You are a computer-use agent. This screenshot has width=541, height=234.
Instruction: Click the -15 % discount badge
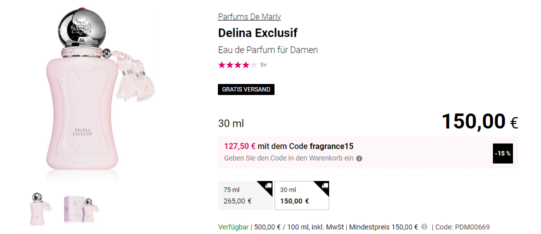click(x=502, y=153)
